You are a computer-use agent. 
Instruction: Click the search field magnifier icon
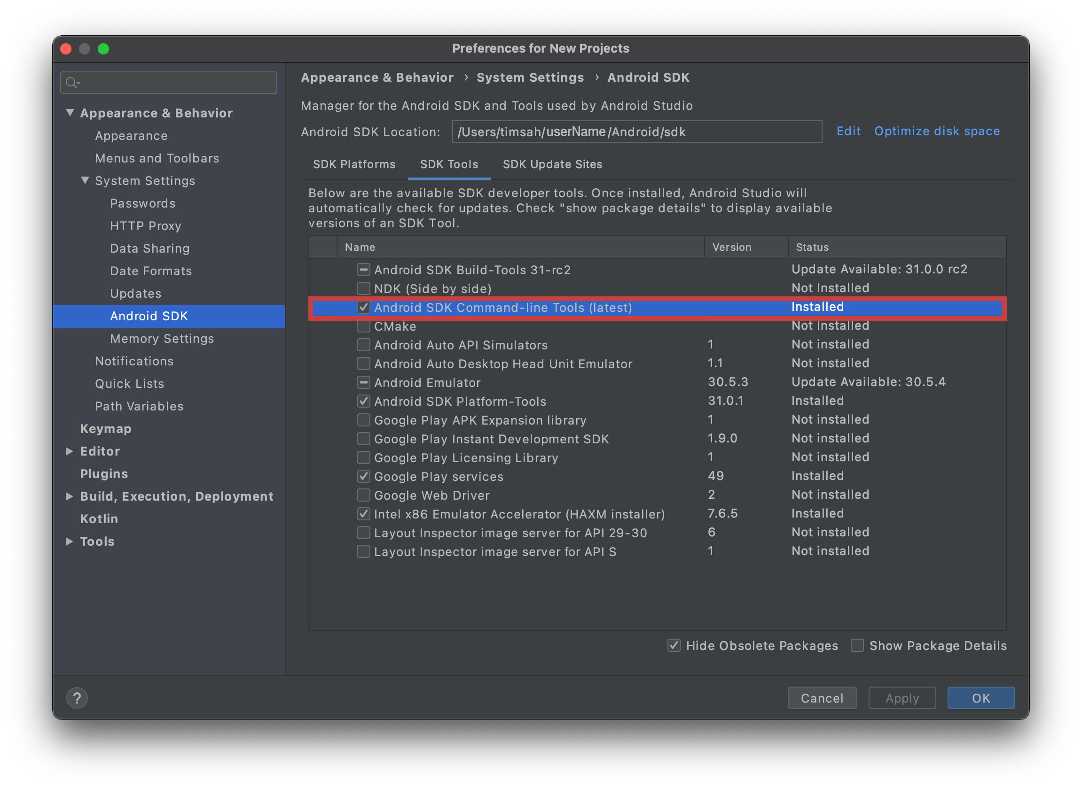pos(75,83)
